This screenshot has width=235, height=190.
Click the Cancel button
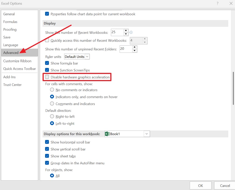(x=225, y=186)
